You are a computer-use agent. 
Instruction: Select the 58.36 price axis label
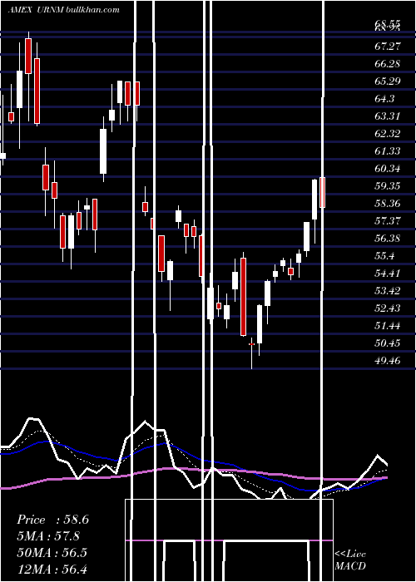[388, 203]
